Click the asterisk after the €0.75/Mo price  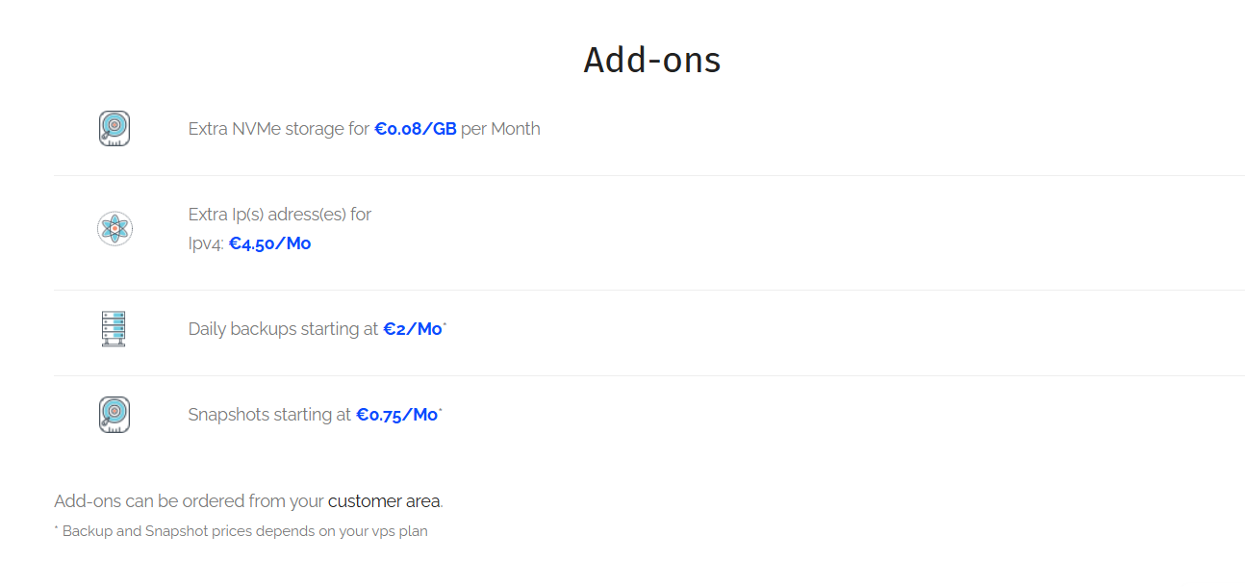point(441,411)
